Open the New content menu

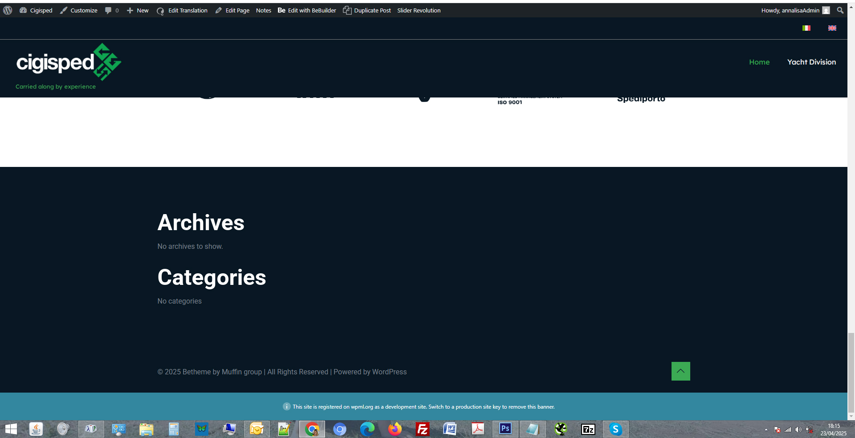pos(138,10)
